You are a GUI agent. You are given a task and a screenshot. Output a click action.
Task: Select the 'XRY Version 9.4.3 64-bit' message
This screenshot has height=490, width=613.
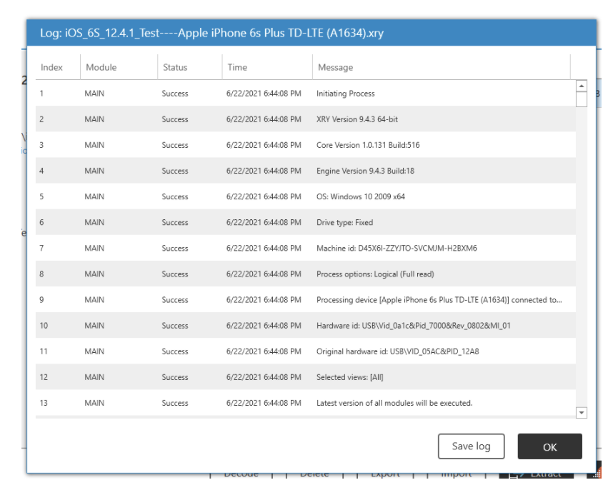pyautogui.click(x=357, y=119)
